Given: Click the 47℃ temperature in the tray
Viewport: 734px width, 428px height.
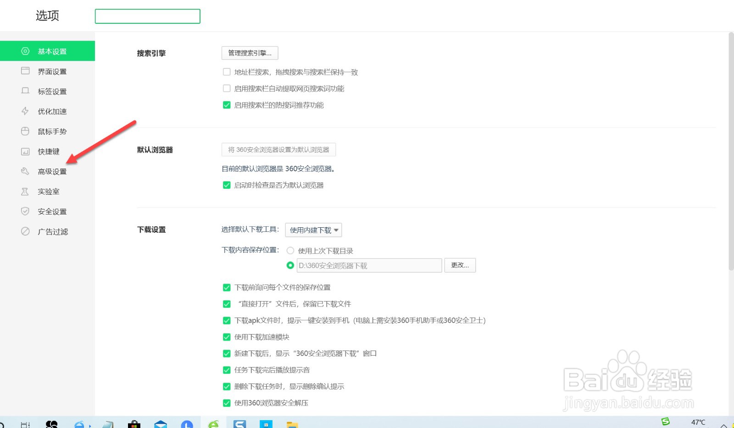Looking at the screenshot, I should [x=698, y=422].
